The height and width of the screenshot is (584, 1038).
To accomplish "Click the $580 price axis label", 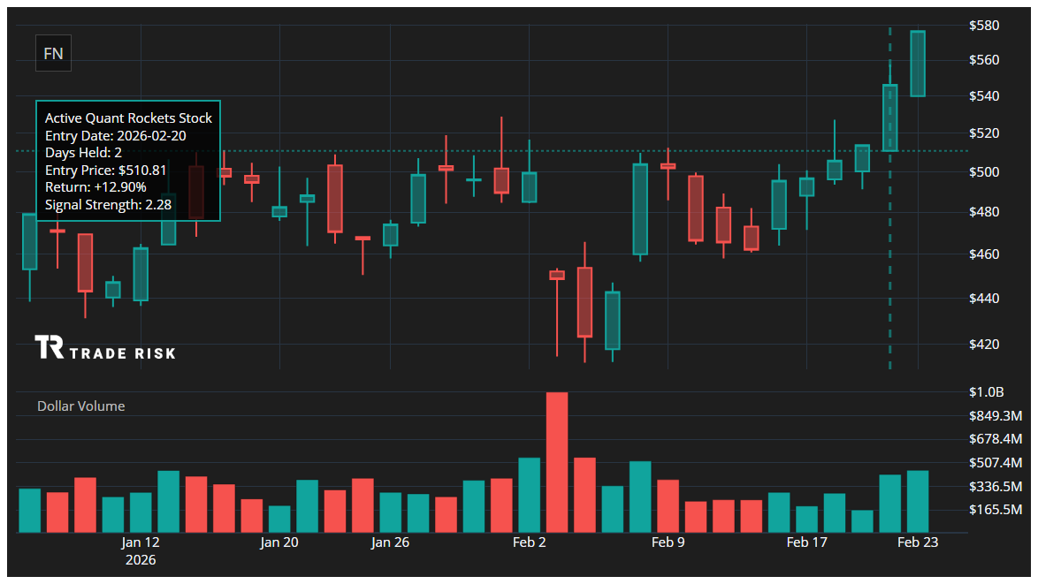I will click(984, 25).
